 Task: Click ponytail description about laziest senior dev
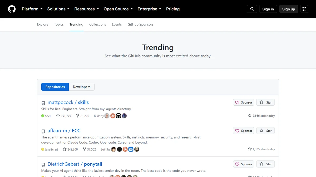[124, 171]
